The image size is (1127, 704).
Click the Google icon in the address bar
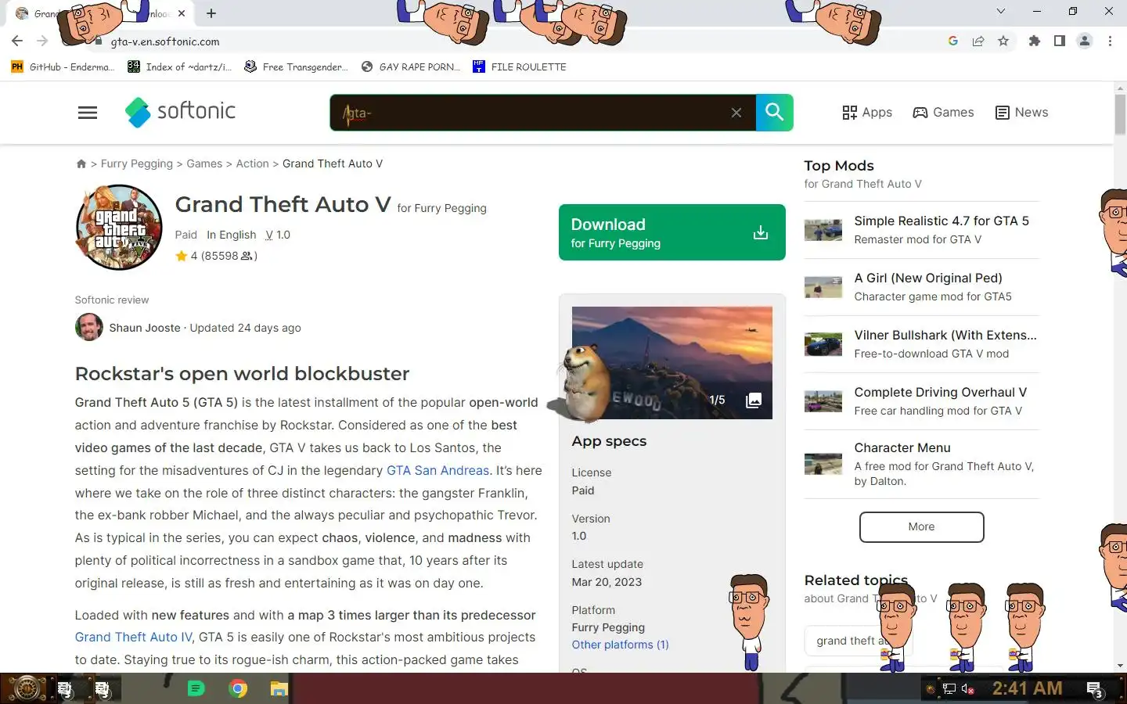click(953, 41)
